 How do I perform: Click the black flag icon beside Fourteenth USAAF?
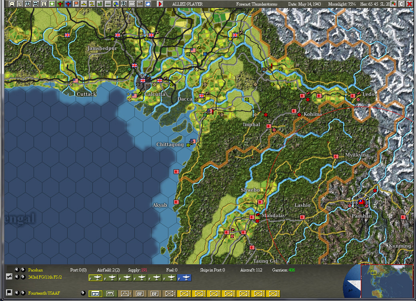[9, 293]
